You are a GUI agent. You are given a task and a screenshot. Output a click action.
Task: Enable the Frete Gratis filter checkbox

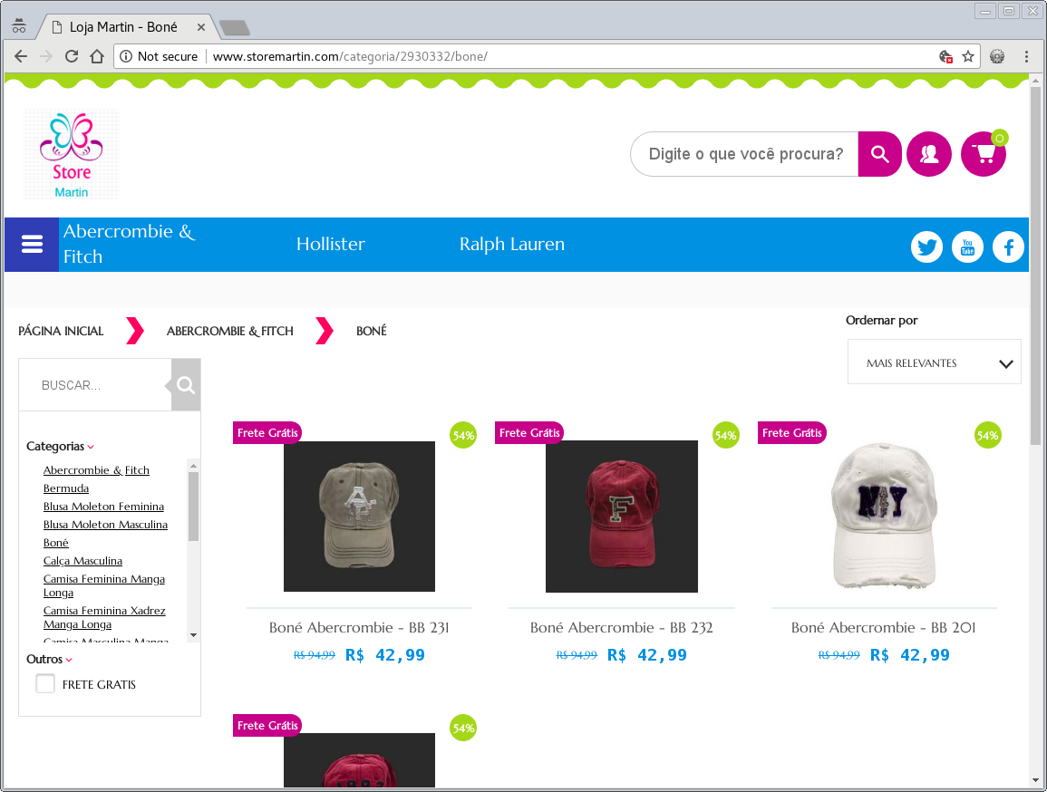click(45, 684)
